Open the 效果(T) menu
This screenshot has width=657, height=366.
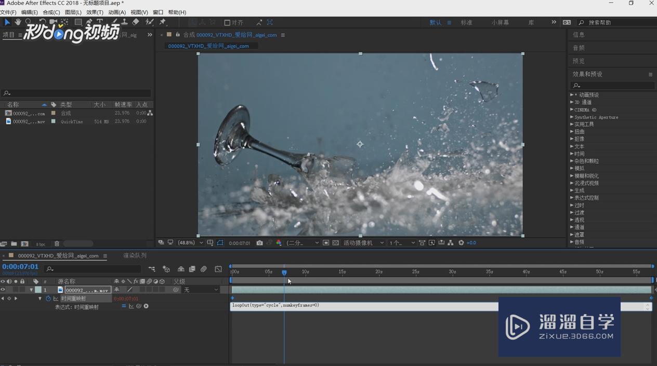point(95,12)
